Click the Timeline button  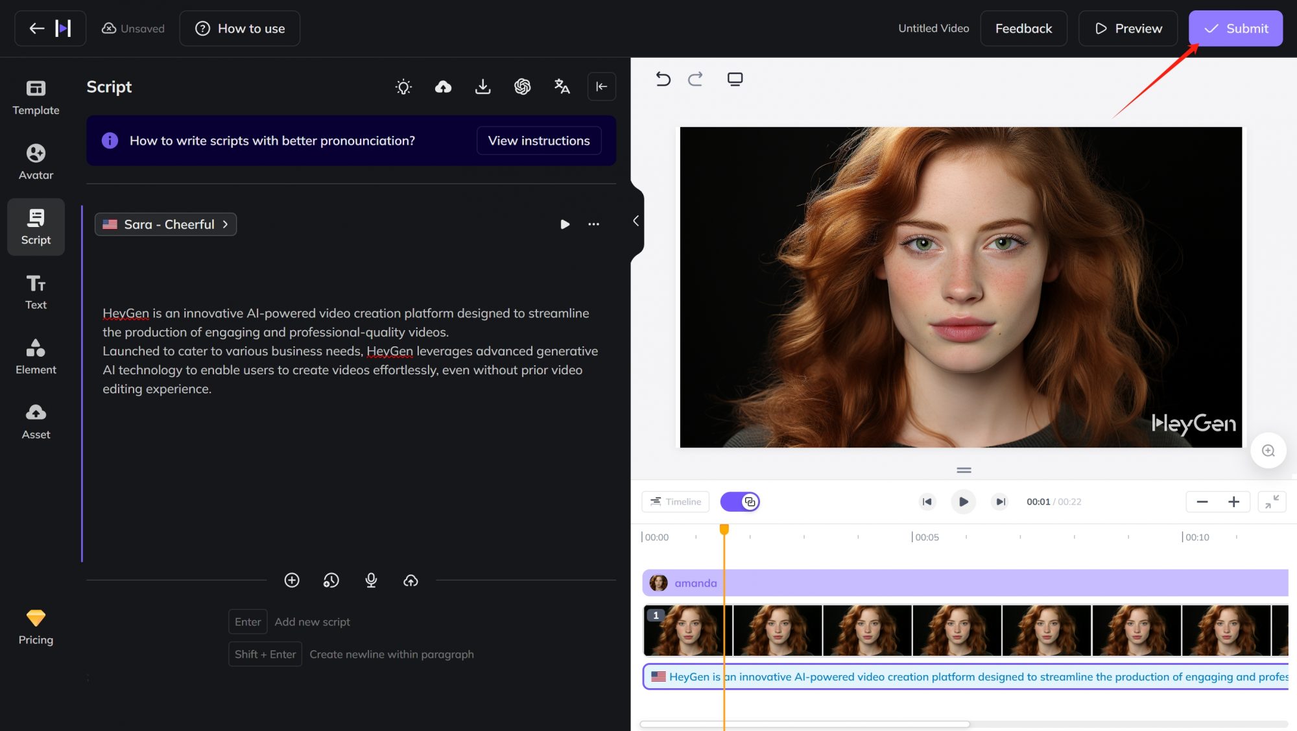[675, 501]
